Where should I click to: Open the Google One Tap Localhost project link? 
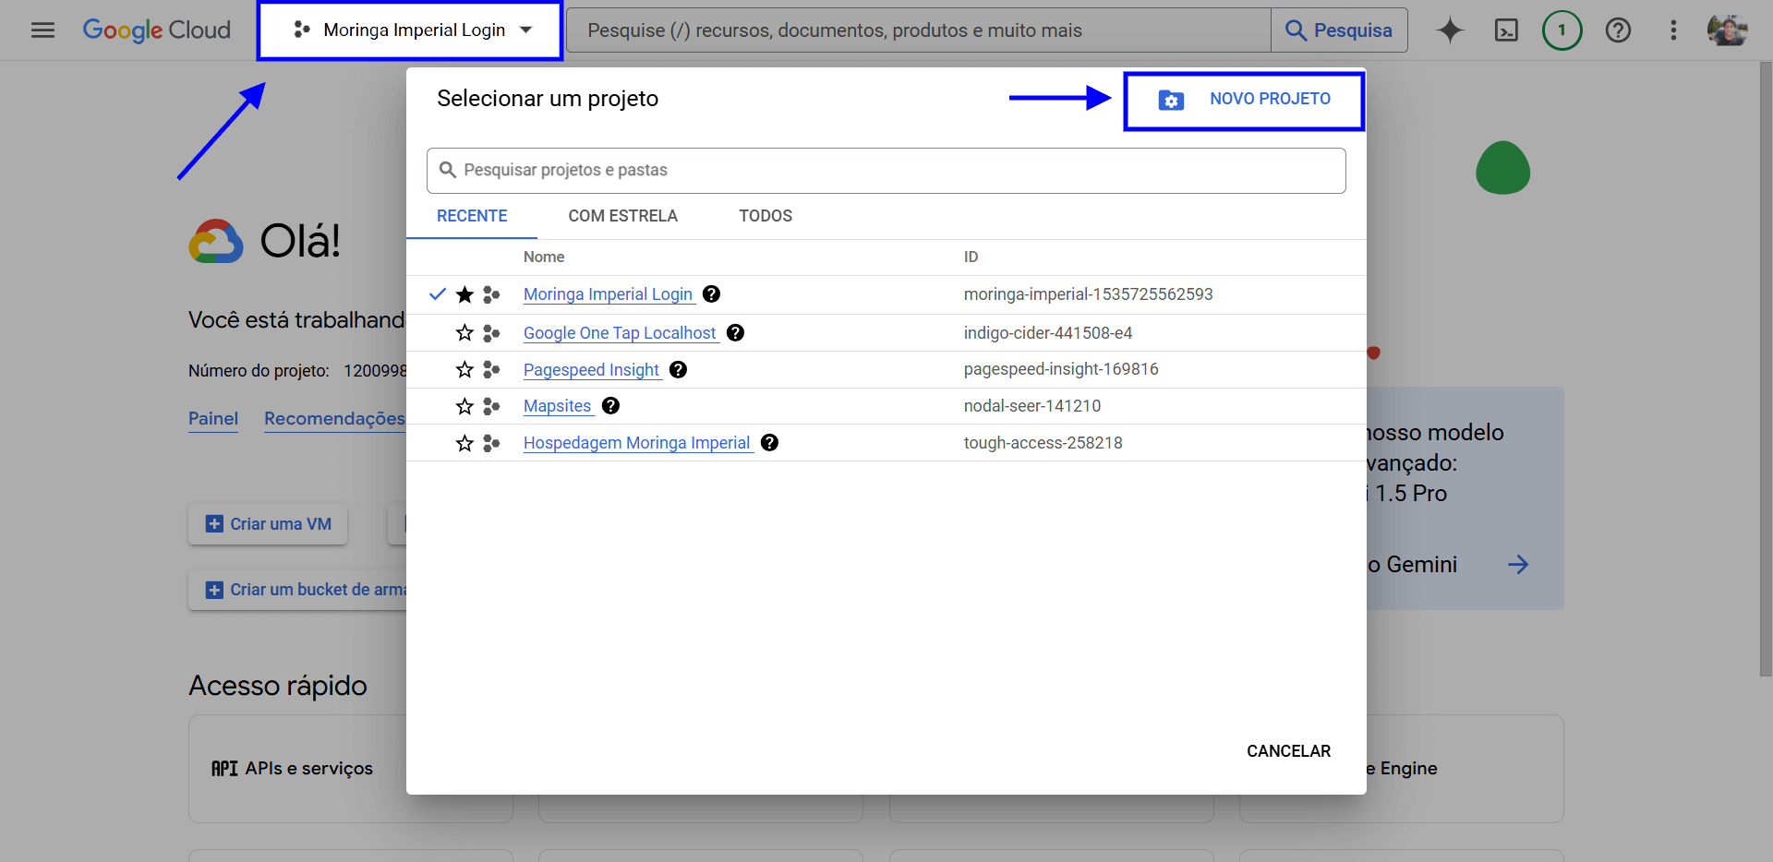[620, 333]
